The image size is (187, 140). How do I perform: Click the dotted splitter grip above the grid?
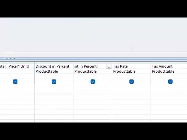click(10, 58)
